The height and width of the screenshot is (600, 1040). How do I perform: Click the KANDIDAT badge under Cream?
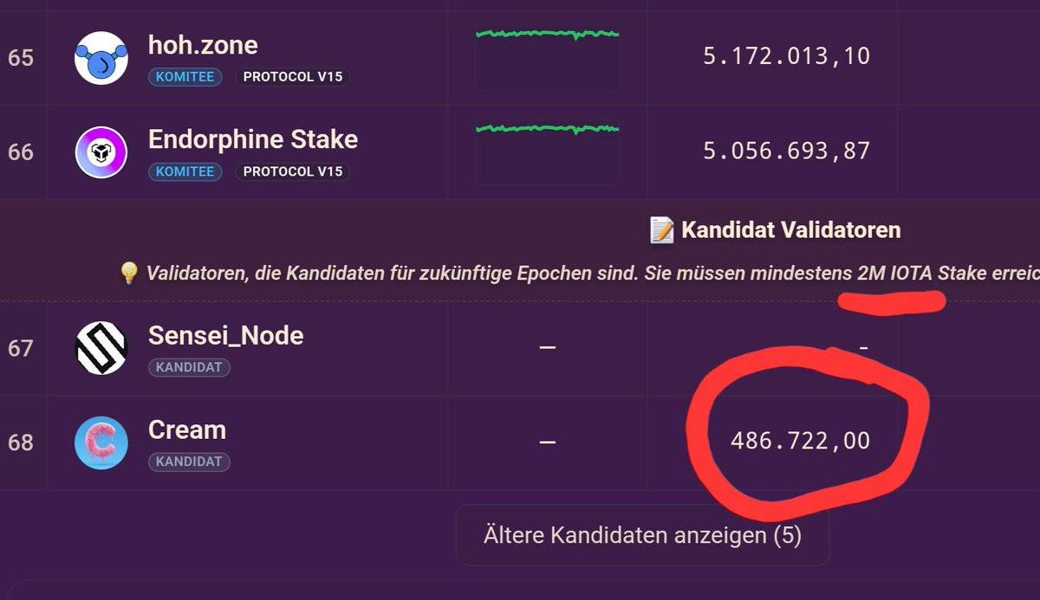tap(189, 461)
